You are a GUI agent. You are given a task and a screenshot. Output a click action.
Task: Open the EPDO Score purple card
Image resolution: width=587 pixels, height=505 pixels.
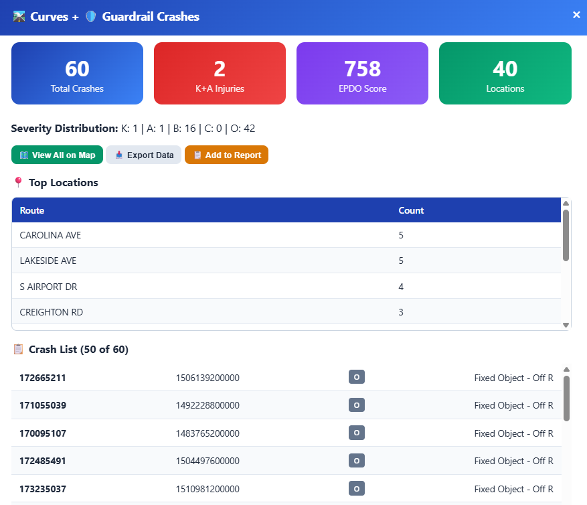click(362, 74)
